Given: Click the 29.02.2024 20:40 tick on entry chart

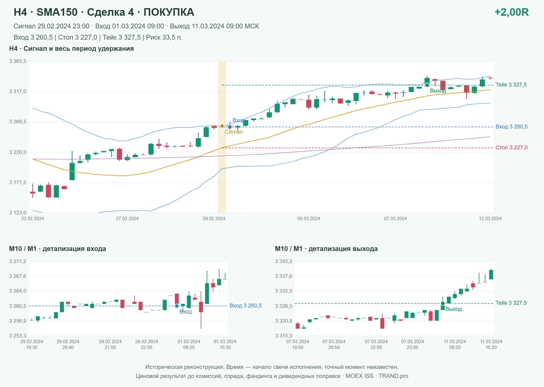Looking at the screenshot, I should [68, 344].
